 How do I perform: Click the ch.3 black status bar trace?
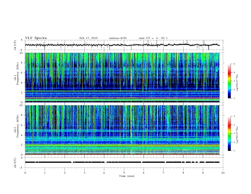122,162
